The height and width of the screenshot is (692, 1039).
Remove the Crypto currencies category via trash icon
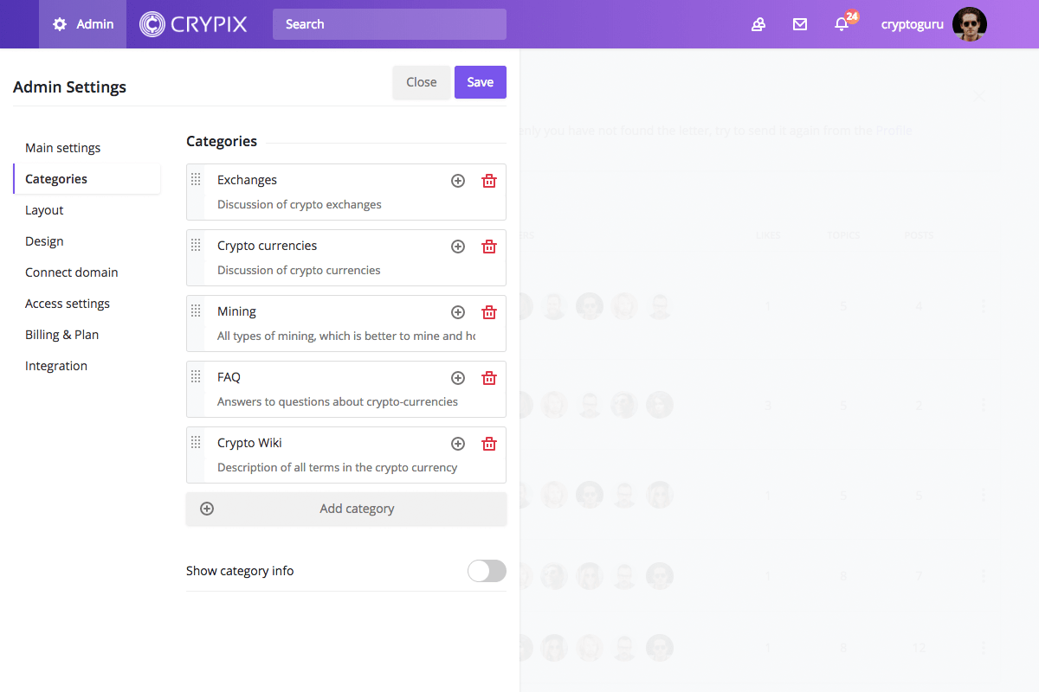[489, 246]
